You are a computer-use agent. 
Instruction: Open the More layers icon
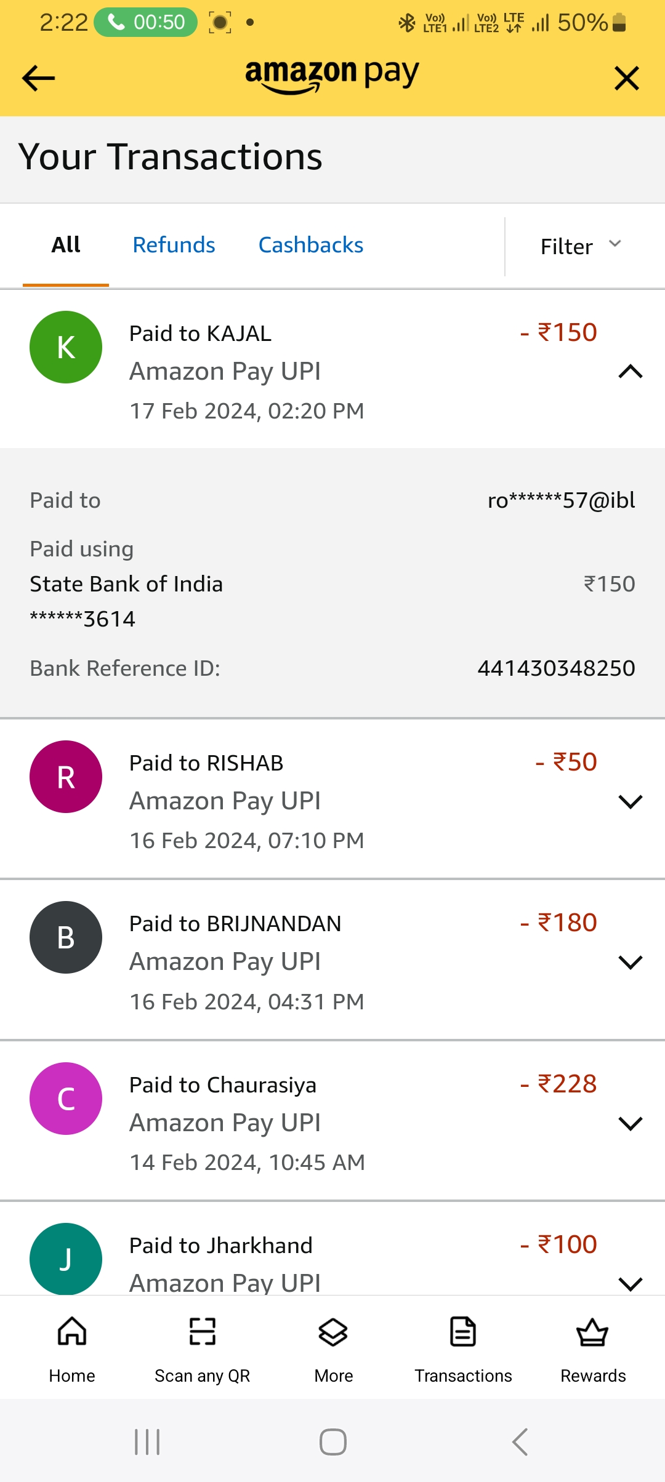333,1332
